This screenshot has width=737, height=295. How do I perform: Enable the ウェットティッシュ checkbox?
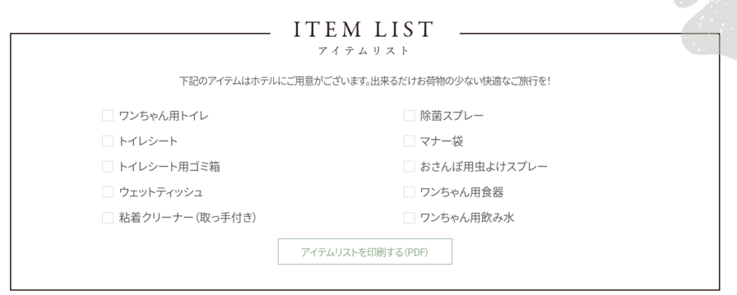pyautogui.click(x=108, y=192)
